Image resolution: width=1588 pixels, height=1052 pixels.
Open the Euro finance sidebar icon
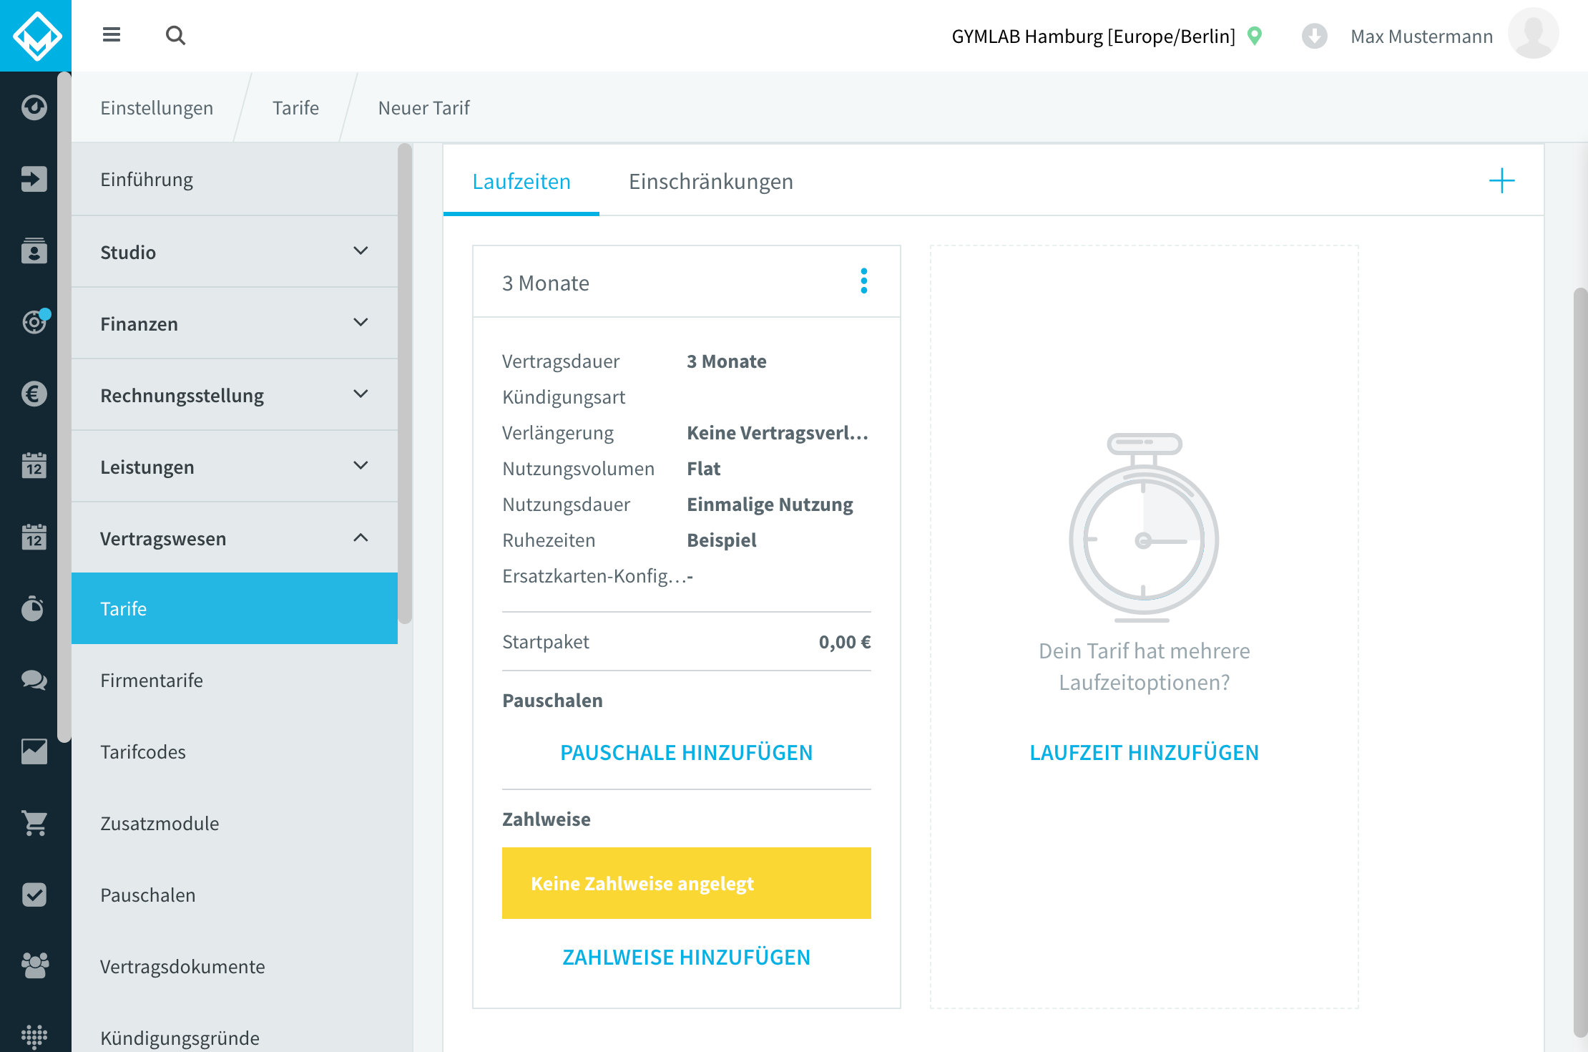click(34, 394)
